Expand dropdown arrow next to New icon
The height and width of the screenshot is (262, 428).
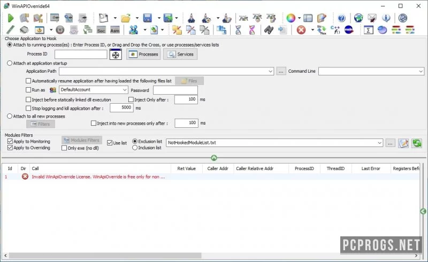[x=115, y=18]
